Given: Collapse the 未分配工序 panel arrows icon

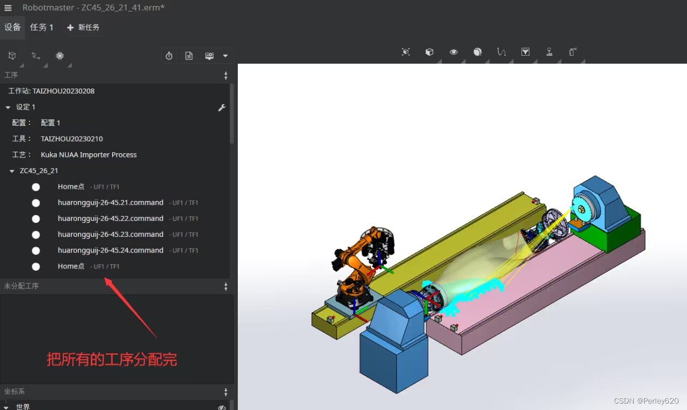Looking at the screenshot, I should (x=226, y=287).
